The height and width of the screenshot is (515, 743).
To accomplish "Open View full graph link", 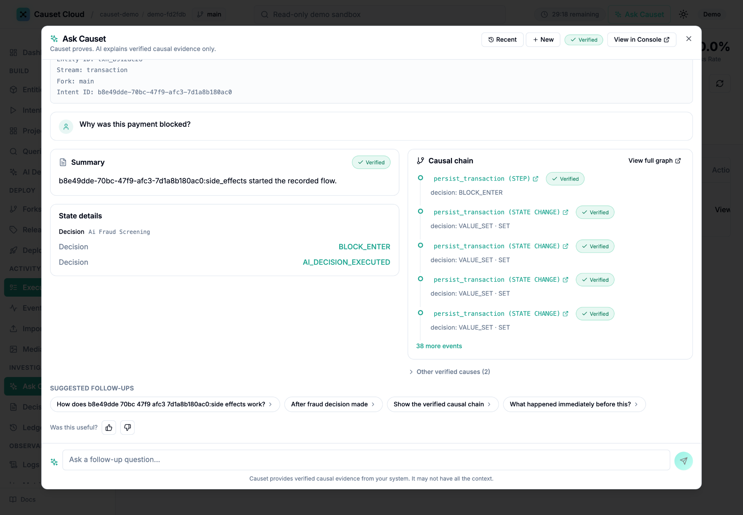I will pyautogui.click(x=654, y=161).
